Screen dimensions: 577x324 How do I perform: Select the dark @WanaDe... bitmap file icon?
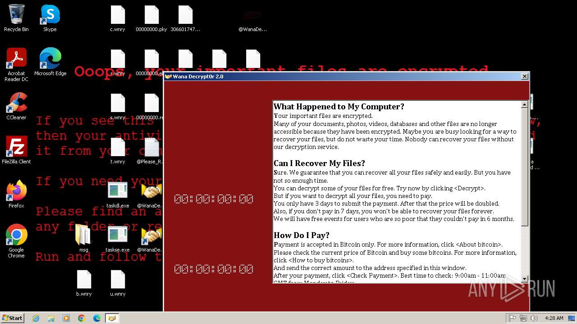pyautogui.click(x=253, y=21)
